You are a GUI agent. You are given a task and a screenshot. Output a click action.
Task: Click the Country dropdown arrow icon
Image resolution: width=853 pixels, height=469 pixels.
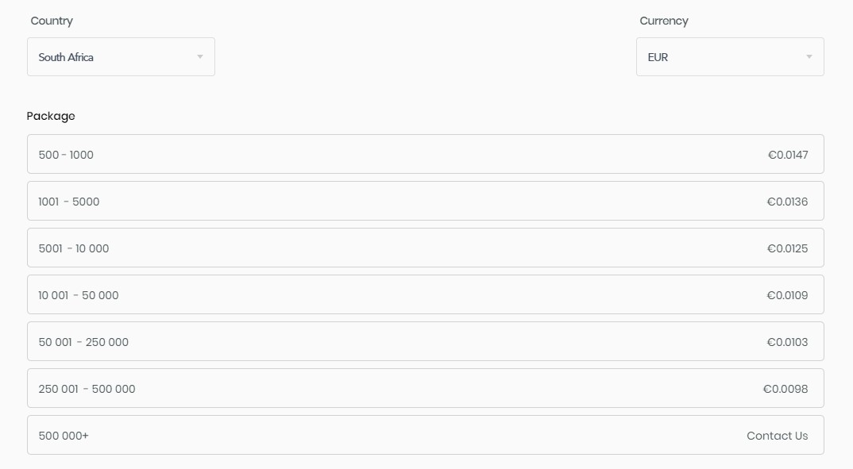pyautogui.click(x=200, y=57)
